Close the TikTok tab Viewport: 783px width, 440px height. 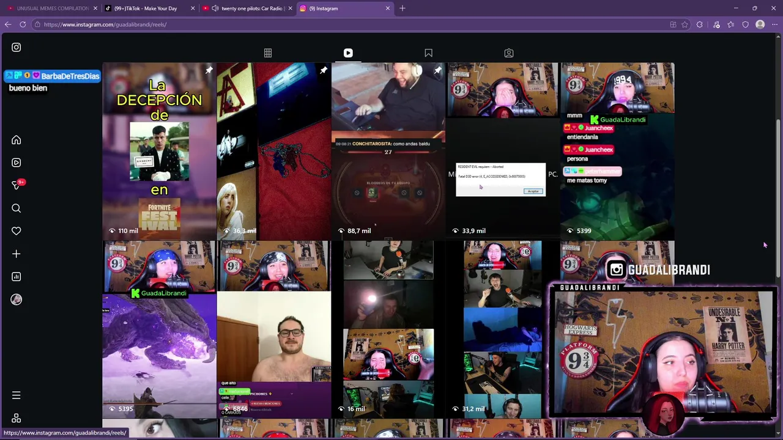click(193, 9)
